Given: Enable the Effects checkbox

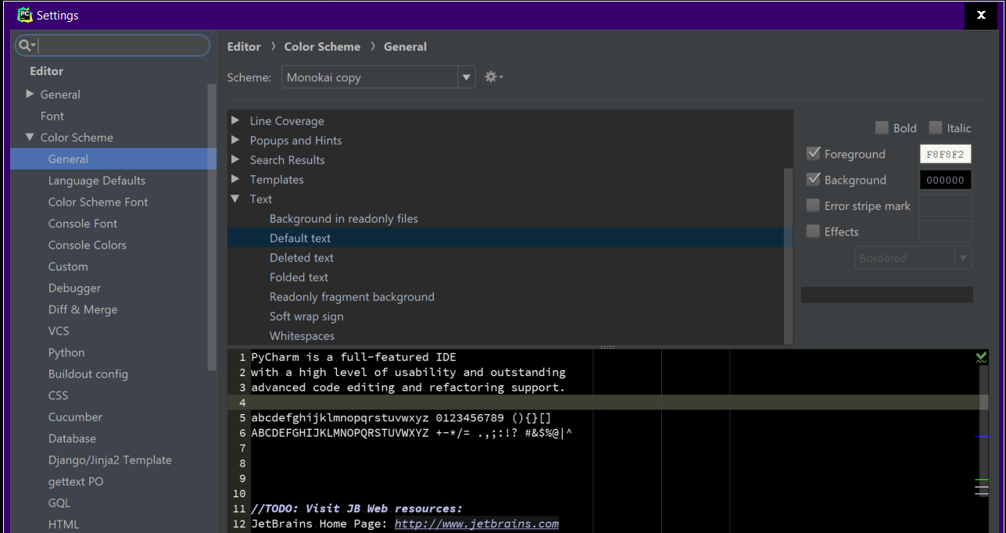Looking at the screenshot, I should click(x=812, y=231).
